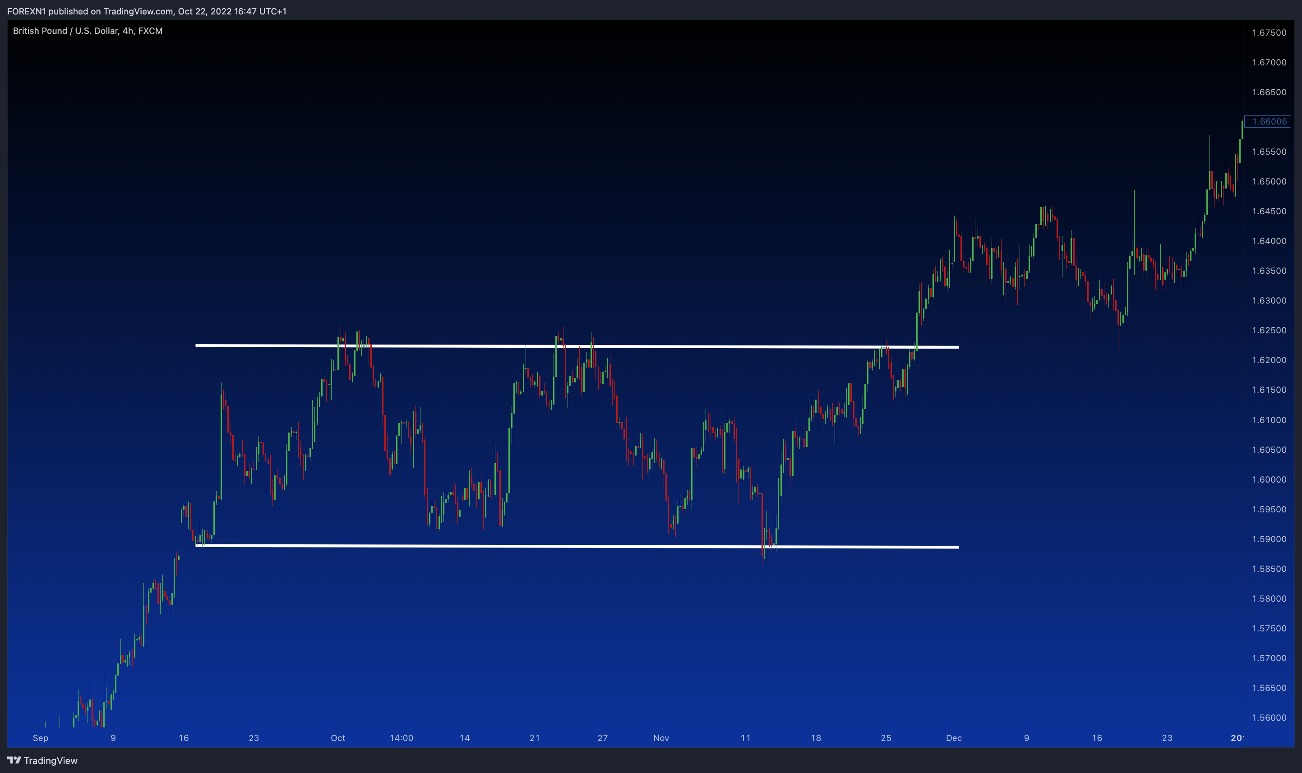Click the 1.61000 price axis label
This screenshot has width=1302, height=773.
point(1269,420)
